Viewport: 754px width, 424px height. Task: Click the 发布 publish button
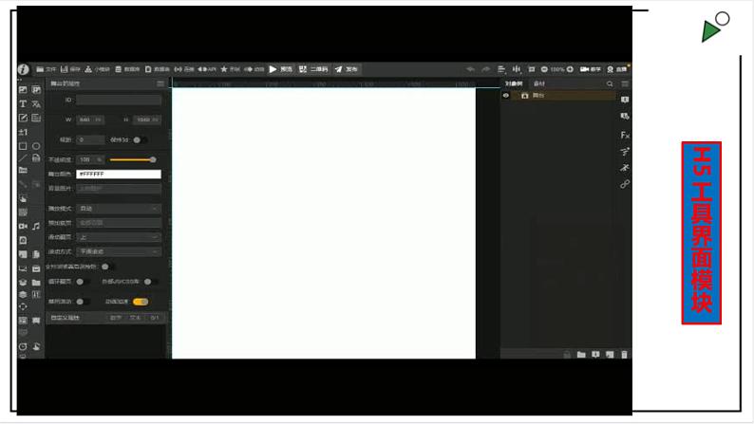347,69
